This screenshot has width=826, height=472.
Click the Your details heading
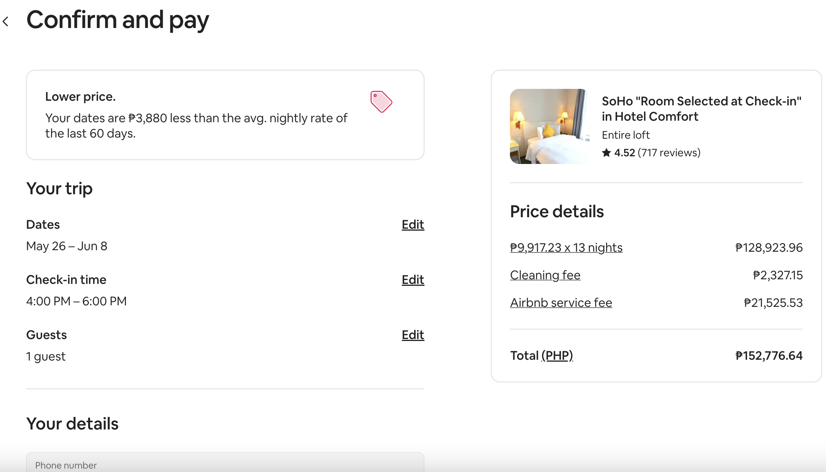click(72, 424)
